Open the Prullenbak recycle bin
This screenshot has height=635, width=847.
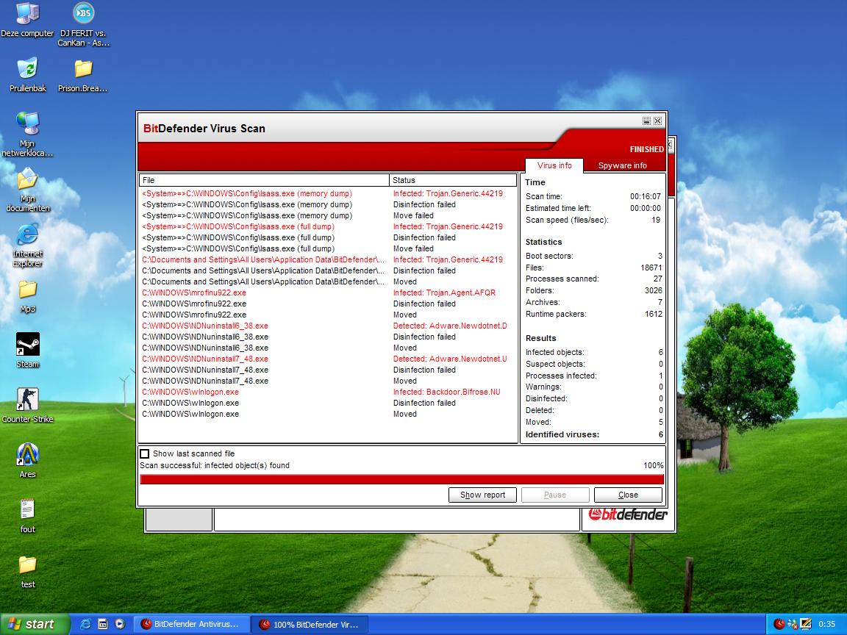[x=28, y=69]
